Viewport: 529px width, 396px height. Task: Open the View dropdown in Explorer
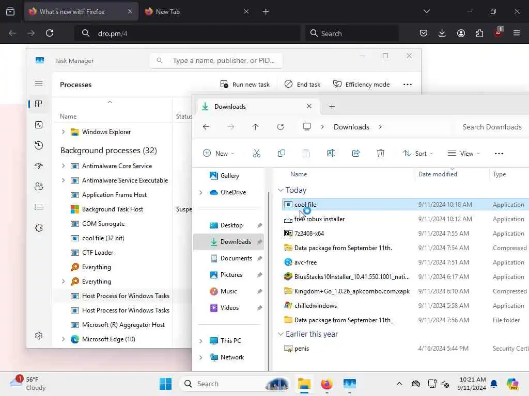(463, 154)
